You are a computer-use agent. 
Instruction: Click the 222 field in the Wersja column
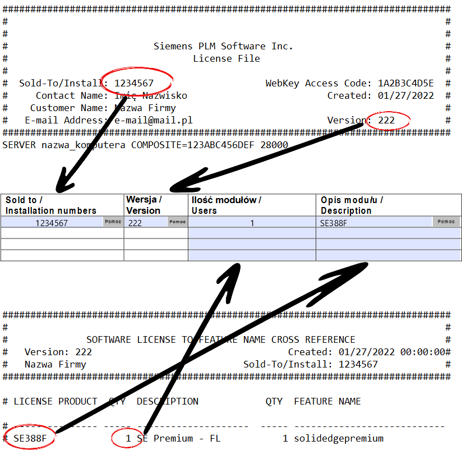146,222
